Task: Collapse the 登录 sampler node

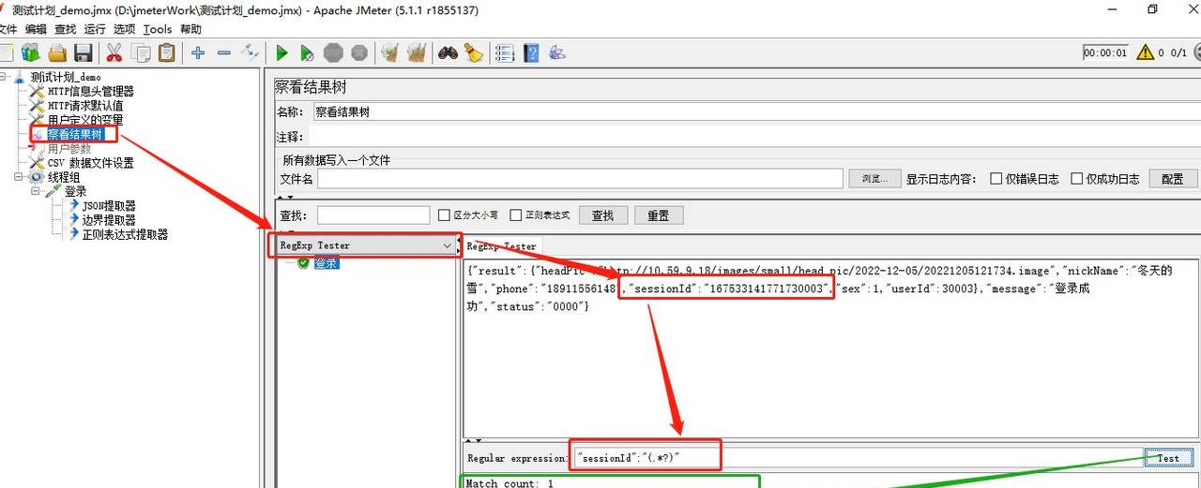Action: click(36, 191)
